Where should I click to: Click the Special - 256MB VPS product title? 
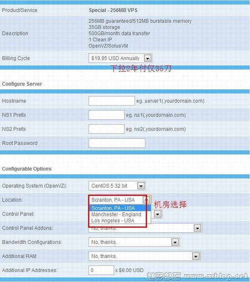tap(113, 10)
